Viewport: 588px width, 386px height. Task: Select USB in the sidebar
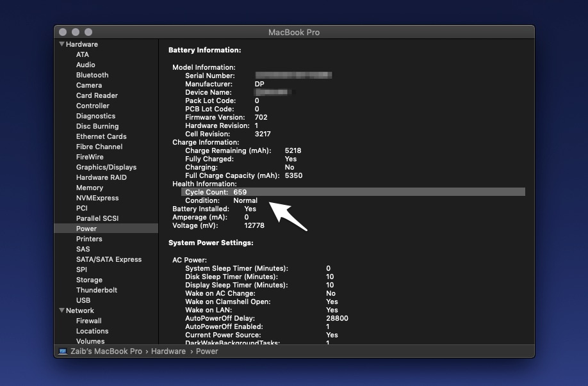pyautogui.click(x=83, y=301)
